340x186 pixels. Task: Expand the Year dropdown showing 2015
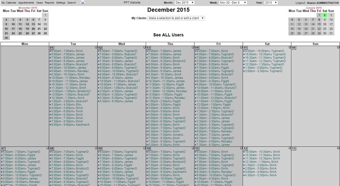pyautogui.click(x=271, y=3)
